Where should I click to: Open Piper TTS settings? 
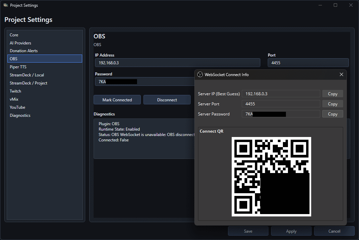(45, 67)
